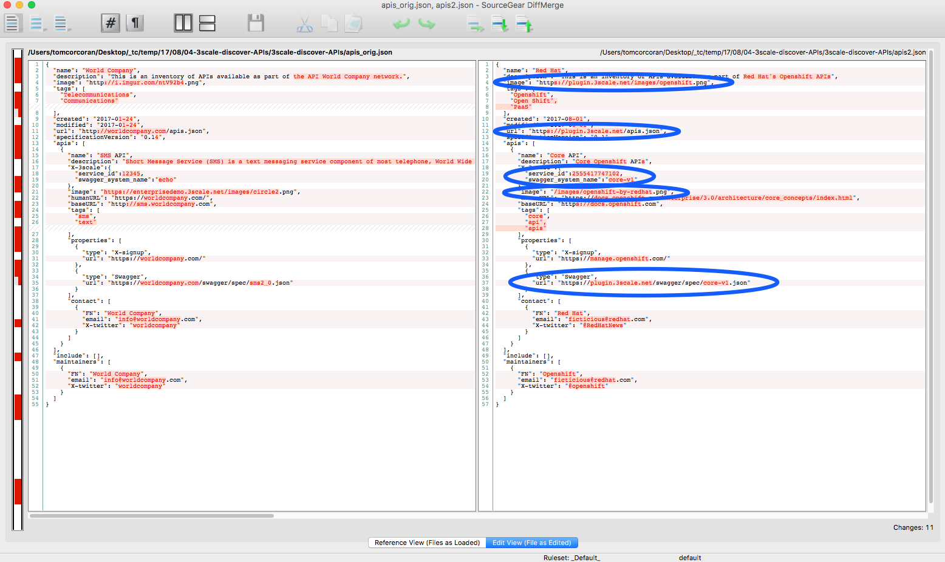Click the "Core Openshift APIs" description line
Image resolution: width=945 pixels, height=562 pixels.
point(585,161)
